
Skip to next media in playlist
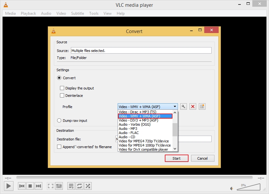point(38,186)
